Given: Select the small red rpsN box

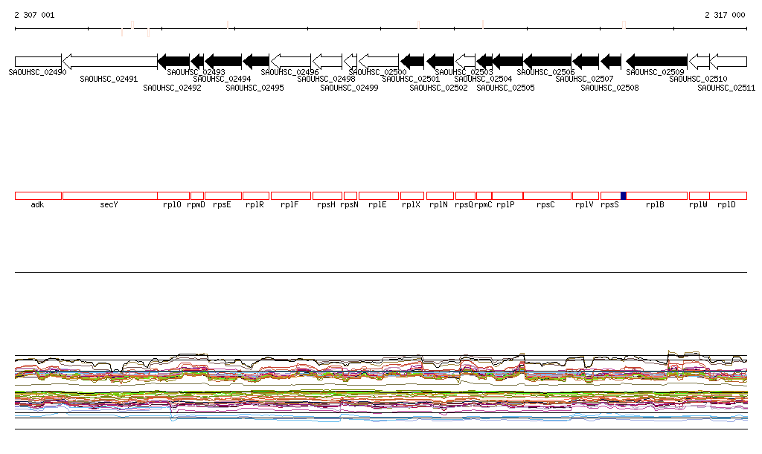Looking at the screenshot, I should click(x=350, y=196).
